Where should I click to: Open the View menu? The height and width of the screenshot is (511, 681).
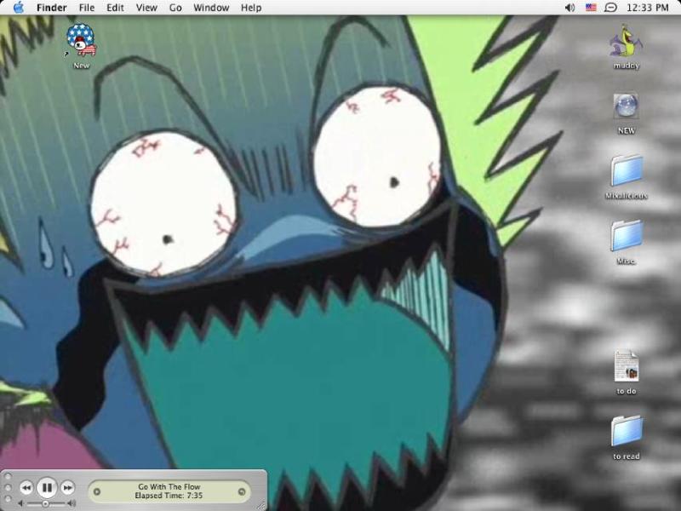(146, 8)
